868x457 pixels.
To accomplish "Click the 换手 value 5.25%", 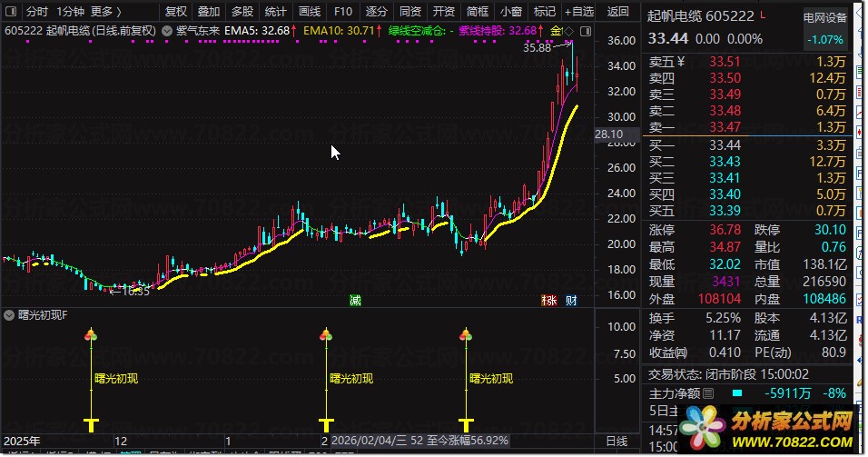I will (x=723, y=319).
